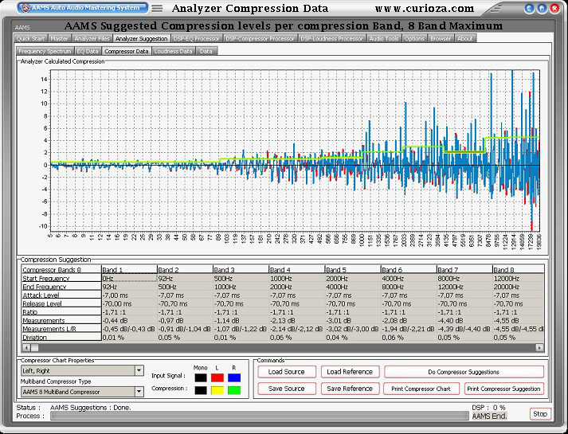This screenshot has width=568, height=434.
Task: Expand the Left, Right chart properties dropdown
Action: [x=139, y=370]
